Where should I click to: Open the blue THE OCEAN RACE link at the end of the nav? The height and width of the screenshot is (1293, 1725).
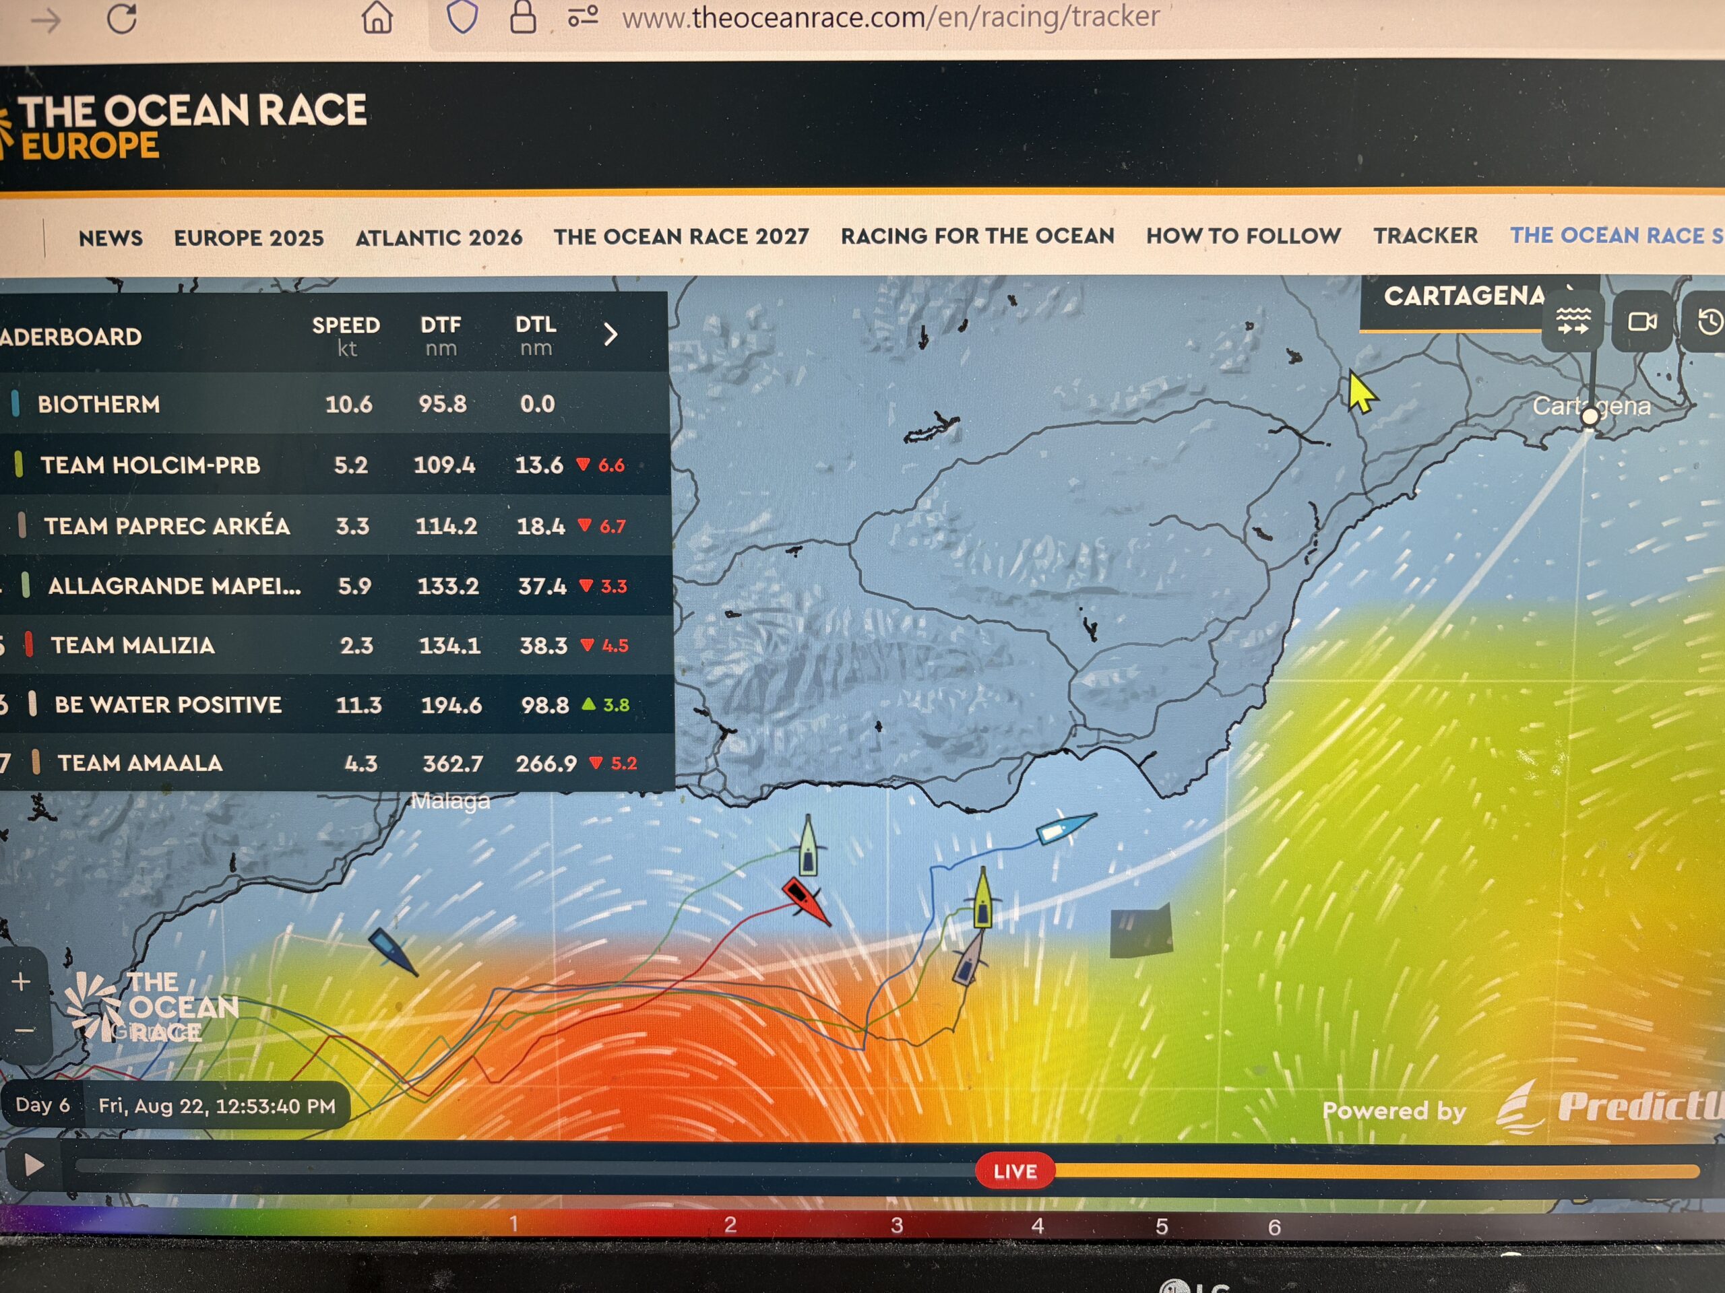point(1617,236)
